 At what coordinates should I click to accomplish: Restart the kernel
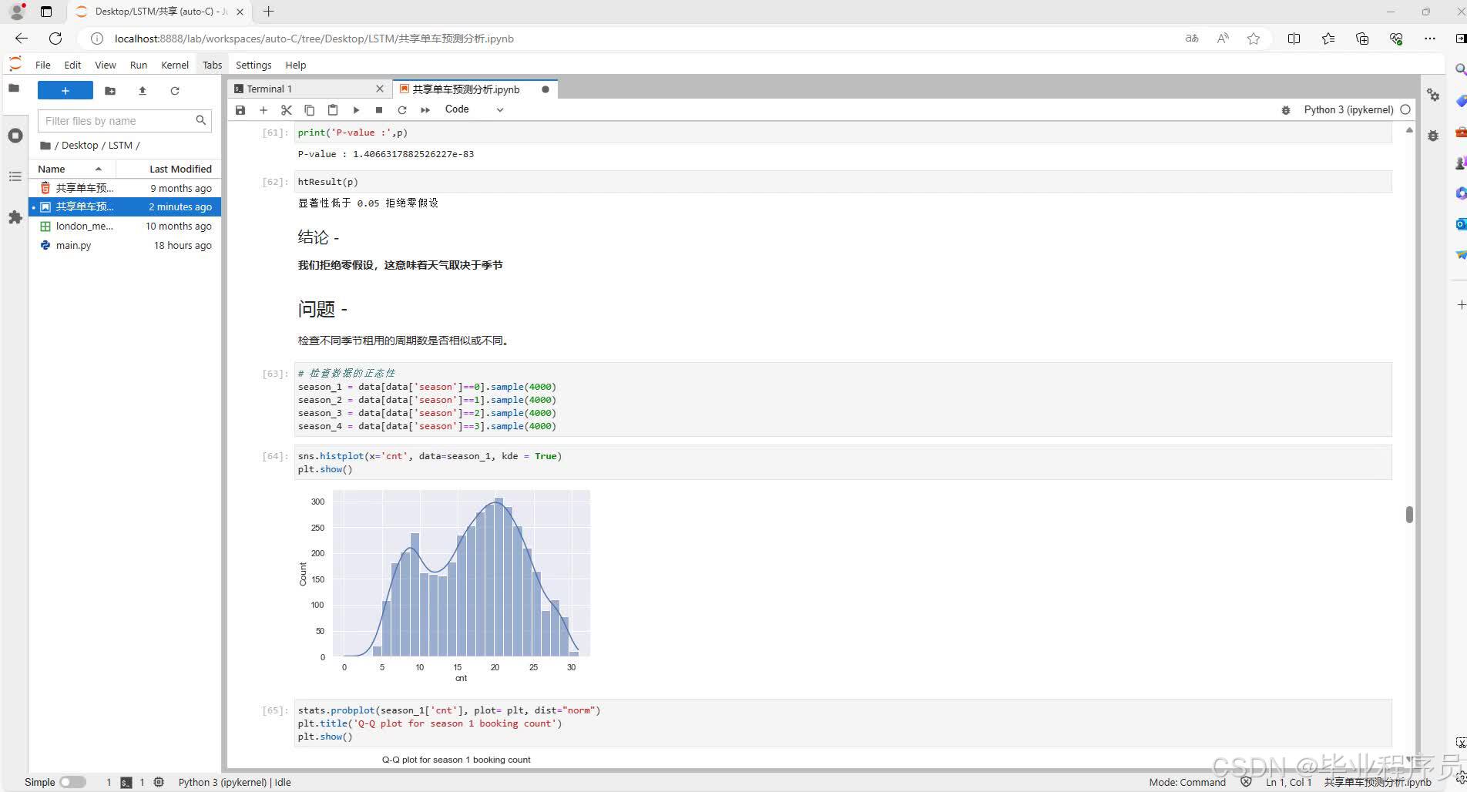pyautogui.click(x=402, y=110)
